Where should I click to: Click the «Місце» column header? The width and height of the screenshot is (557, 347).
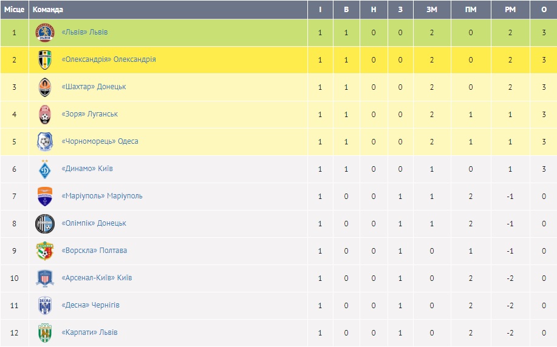coord(14,10)
